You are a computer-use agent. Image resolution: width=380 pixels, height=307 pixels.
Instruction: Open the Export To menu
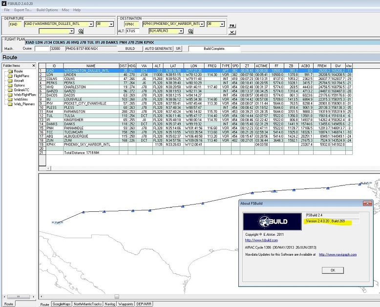point(23,10)
